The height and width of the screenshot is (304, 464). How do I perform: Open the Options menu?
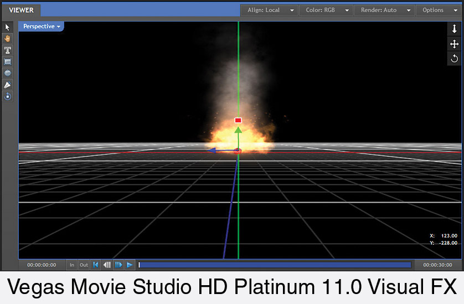click(x=439, y=10)
